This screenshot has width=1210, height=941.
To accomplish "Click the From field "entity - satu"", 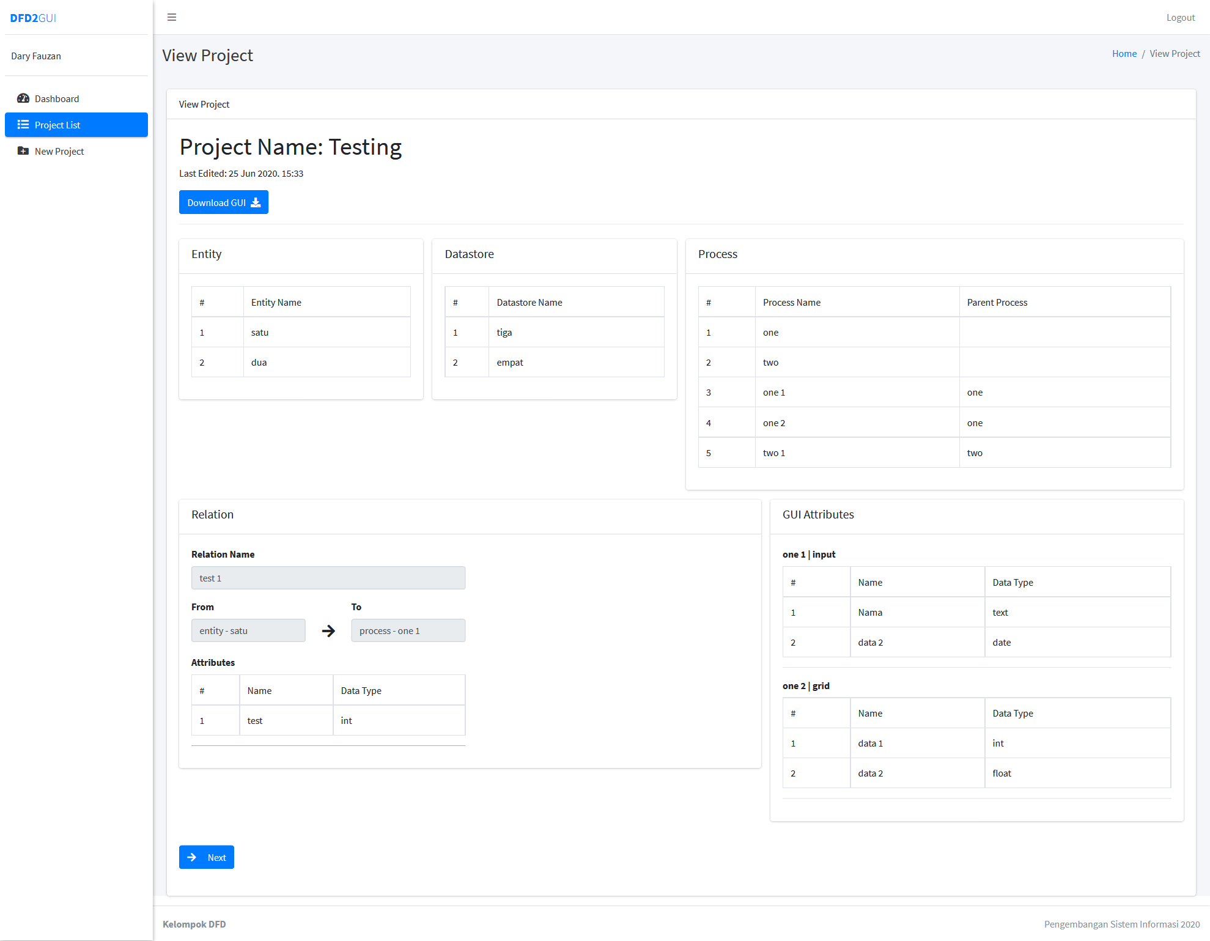I will [x=248, y=630].
